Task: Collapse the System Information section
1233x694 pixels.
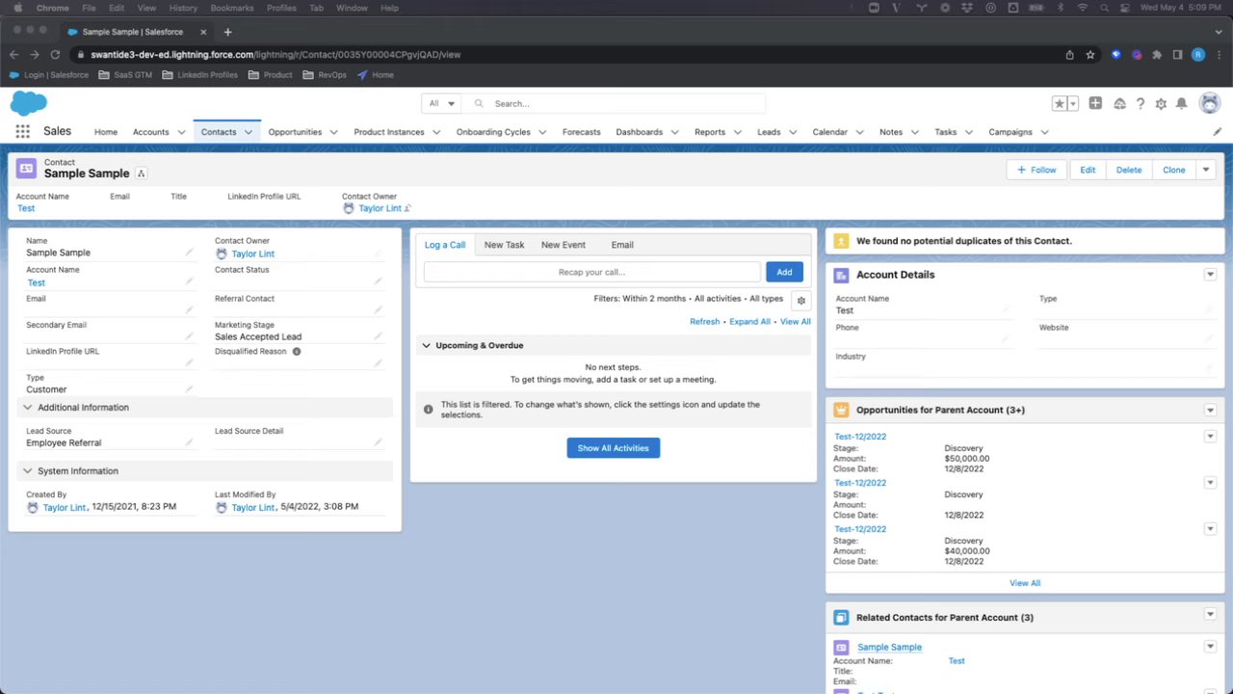Action: 28,471
